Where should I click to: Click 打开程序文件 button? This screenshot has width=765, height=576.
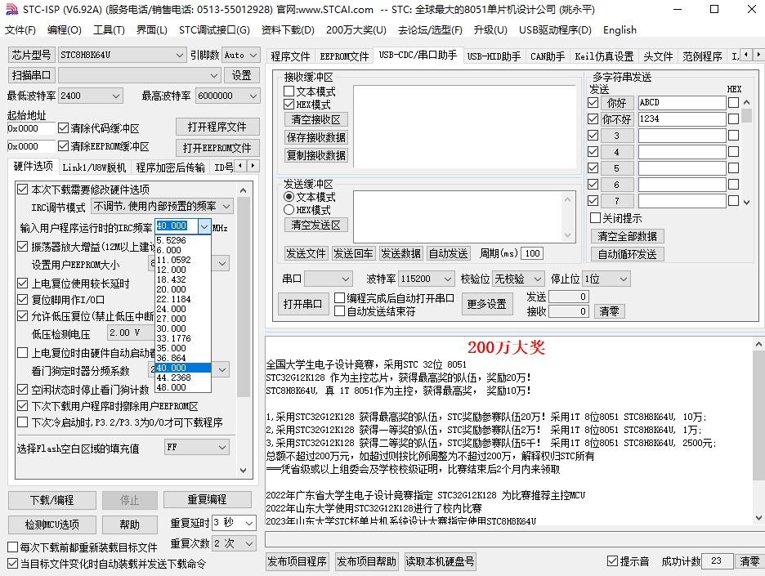tap(217, 127)
